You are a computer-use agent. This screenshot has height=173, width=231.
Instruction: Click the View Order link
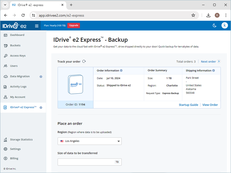(210, 105)
